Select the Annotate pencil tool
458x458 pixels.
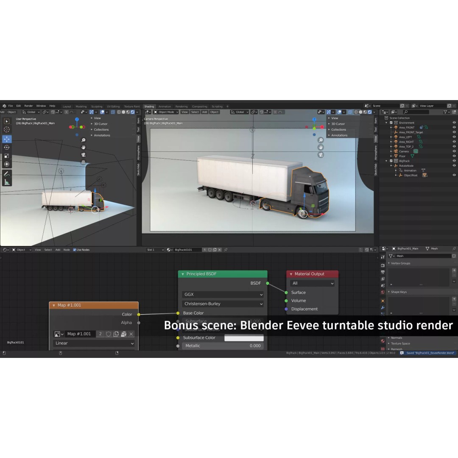coord(7,174)
